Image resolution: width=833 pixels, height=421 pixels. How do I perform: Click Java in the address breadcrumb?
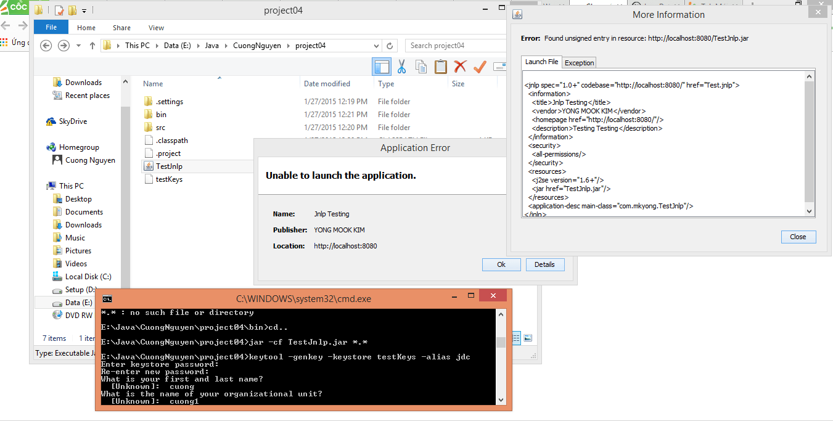click(x=211, y=46)
